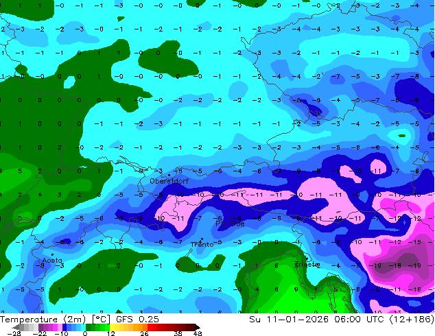Click the date 'Su 11-01-2026' text
The width and height of the screenshot is (435, 336).
coord(289,320)
